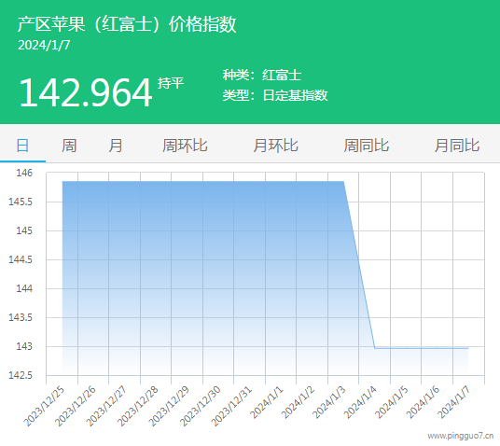
Task: Open the 月同比 tab
Action: click(457, 146)
